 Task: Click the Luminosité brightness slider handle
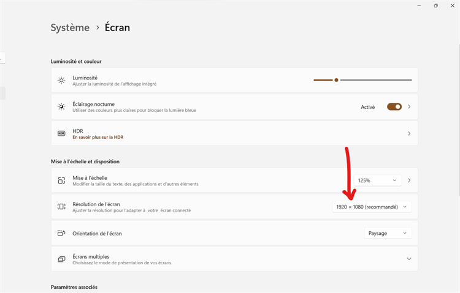(x=336, y=80)
